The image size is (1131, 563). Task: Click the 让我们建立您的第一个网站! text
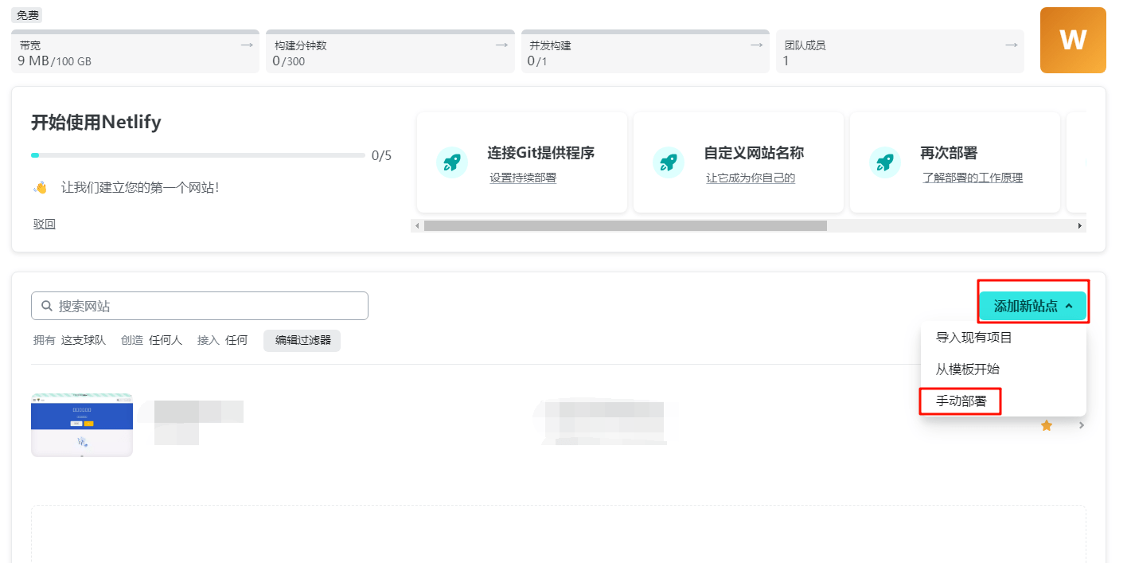click(x=140, y=188)
